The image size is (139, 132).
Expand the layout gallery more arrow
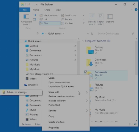[84, 23]
